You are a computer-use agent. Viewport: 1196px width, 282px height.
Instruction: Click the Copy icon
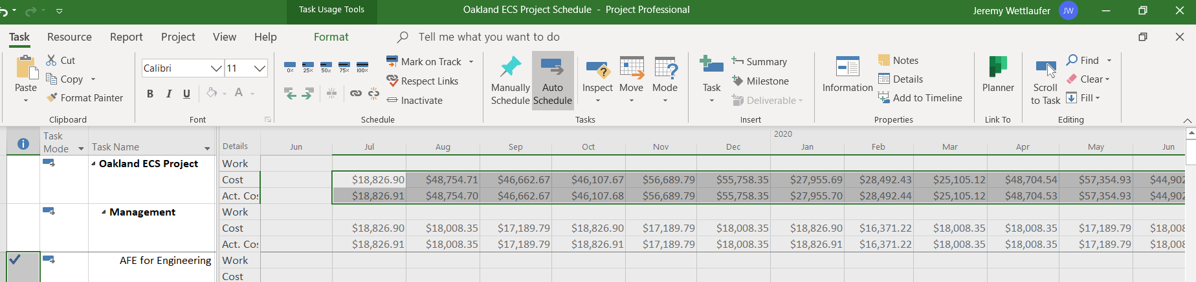pyautogui.click(x=52, y=79)
